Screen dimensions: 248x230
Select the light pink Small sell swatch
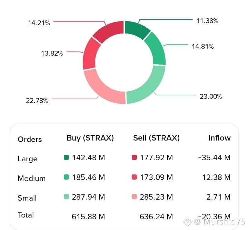[x=134, y=197]
